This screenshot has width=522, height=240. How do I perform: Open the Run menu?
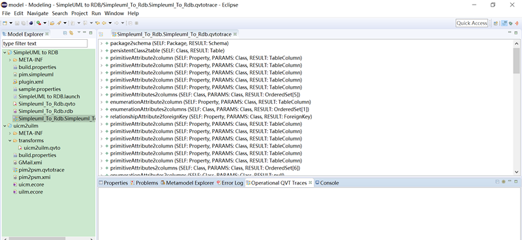[x=96, y=13]
